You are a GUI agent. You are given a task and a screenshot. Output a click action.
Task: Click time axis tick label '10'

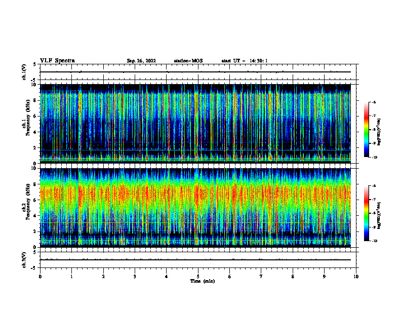(x=356, y=277)
